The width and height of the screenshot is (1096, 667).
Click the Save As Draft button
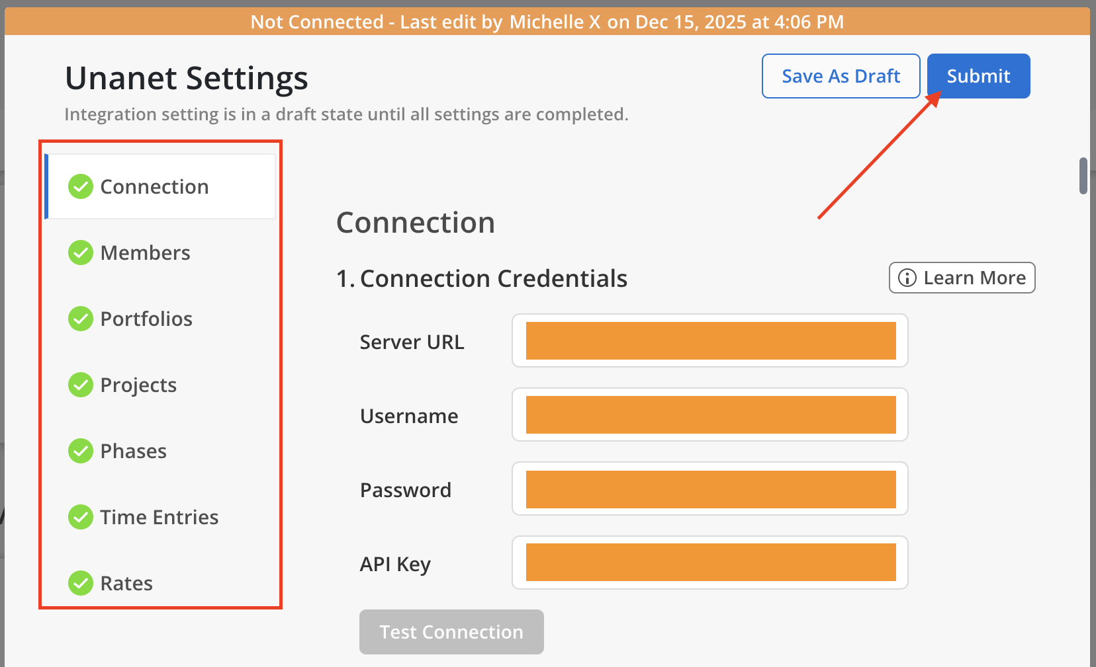pyautogui.click(x=841, y=76)
